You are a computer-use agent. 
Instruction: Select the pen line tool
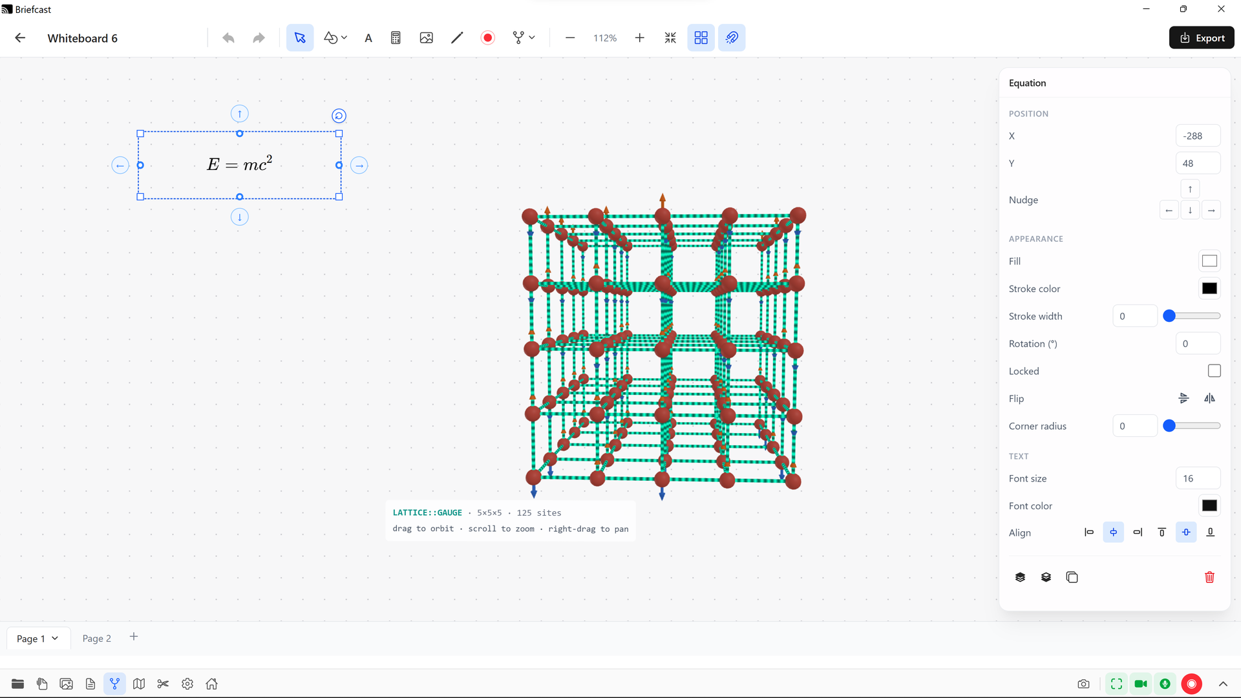click(x=457, y=38)
